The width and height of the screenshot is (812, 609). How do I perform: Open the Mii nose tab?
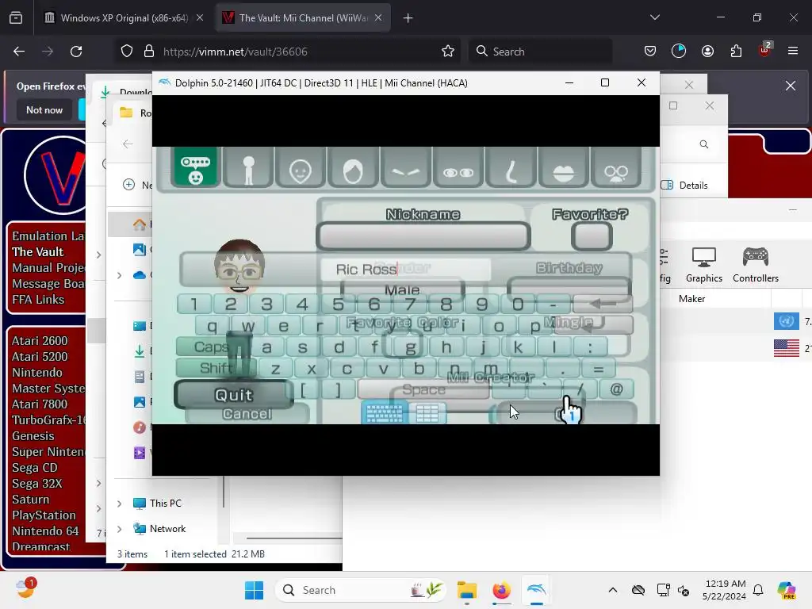[511, 167]
